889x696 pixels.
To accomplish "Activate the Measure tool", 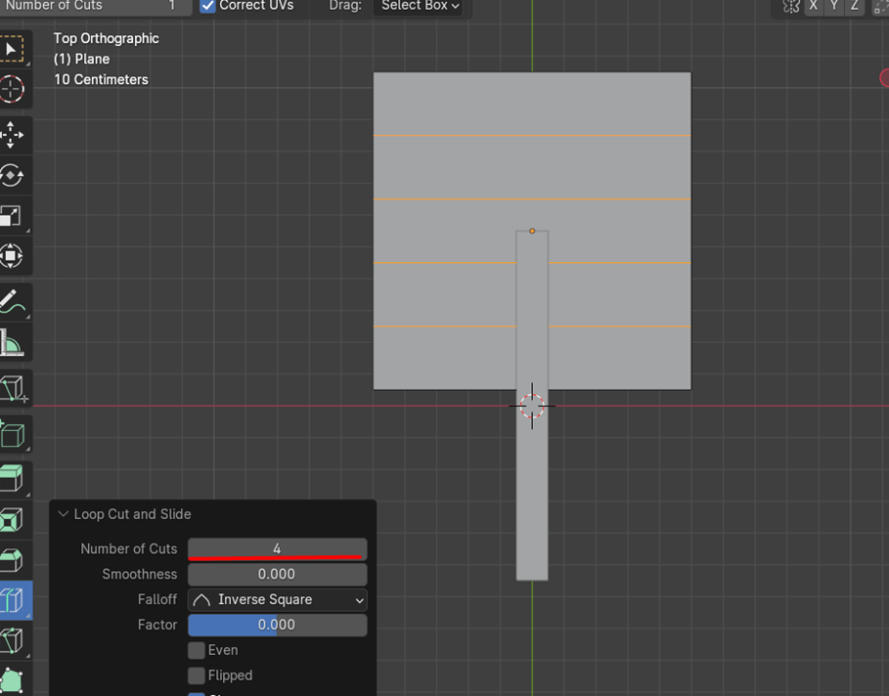I will click(x=13, y=343).
